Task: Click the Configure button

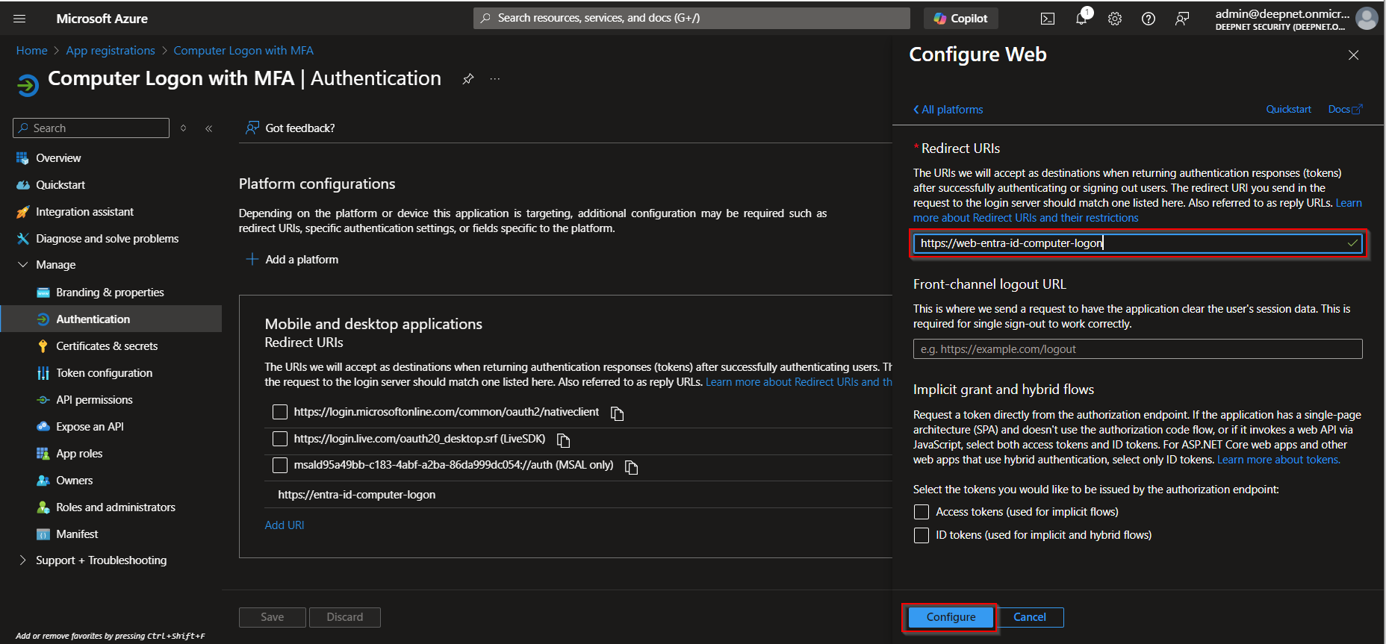Action: (950, 617)
